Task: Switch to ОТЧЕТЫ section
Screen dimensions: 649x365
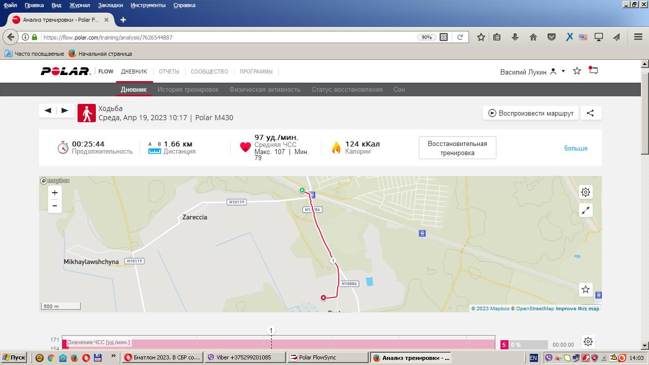Action: coord(169,71)
